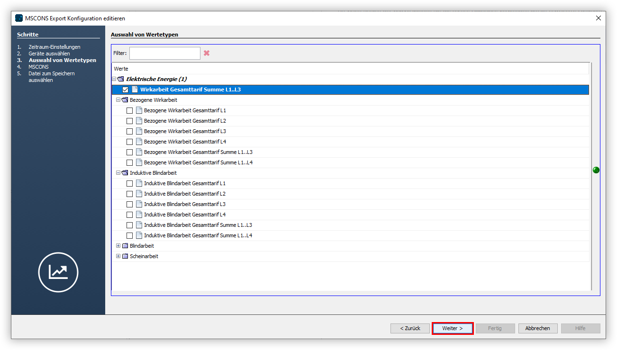
Task: Enable Induktive Blindarbeit Gesamttarif L4
Action: point(130,214)
